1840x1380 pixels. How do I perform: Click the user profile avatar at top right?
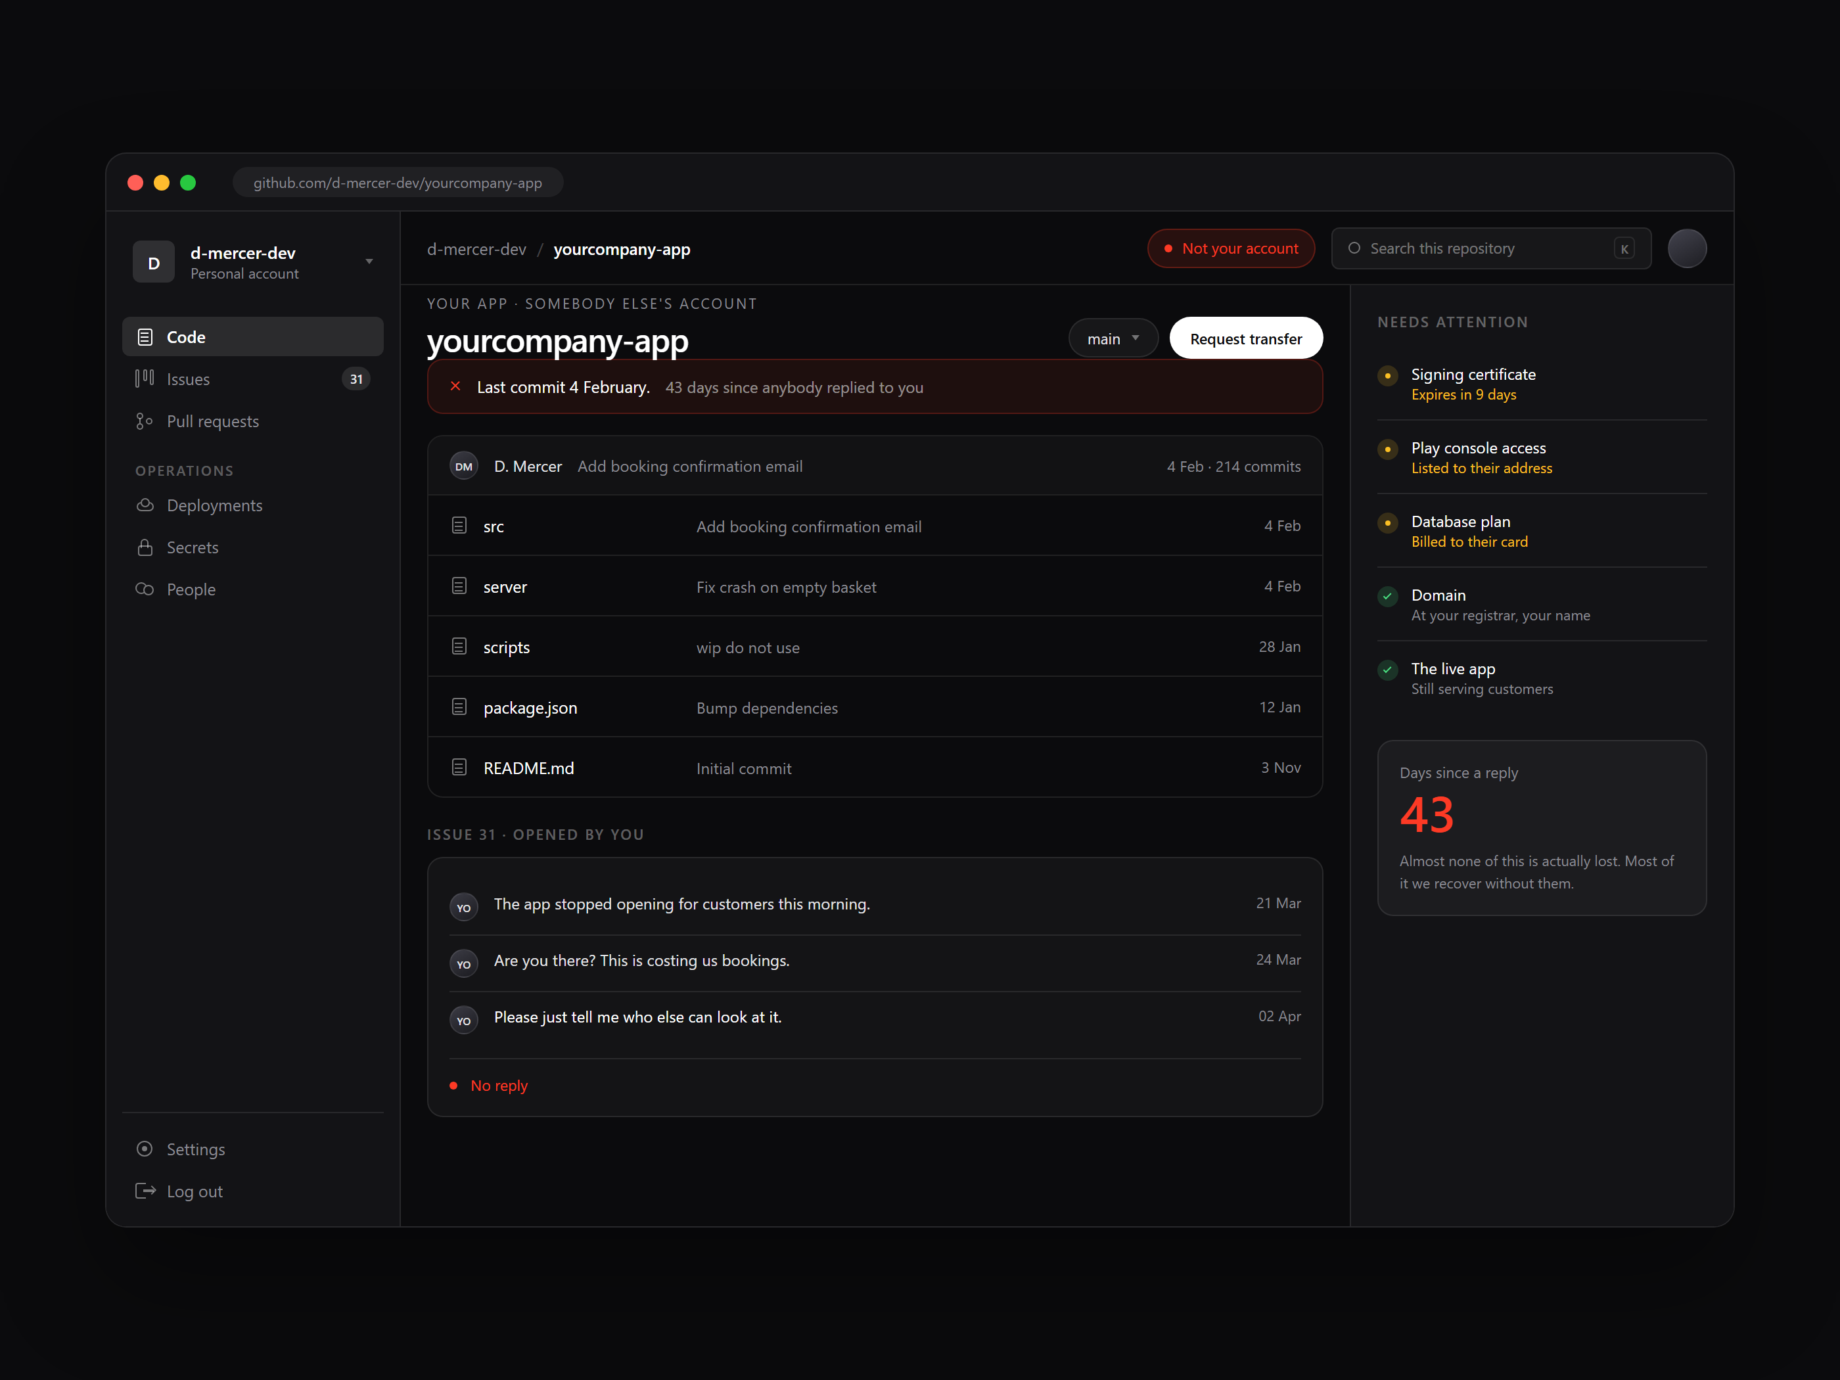pyautogui.click(x=1687, y=248)
